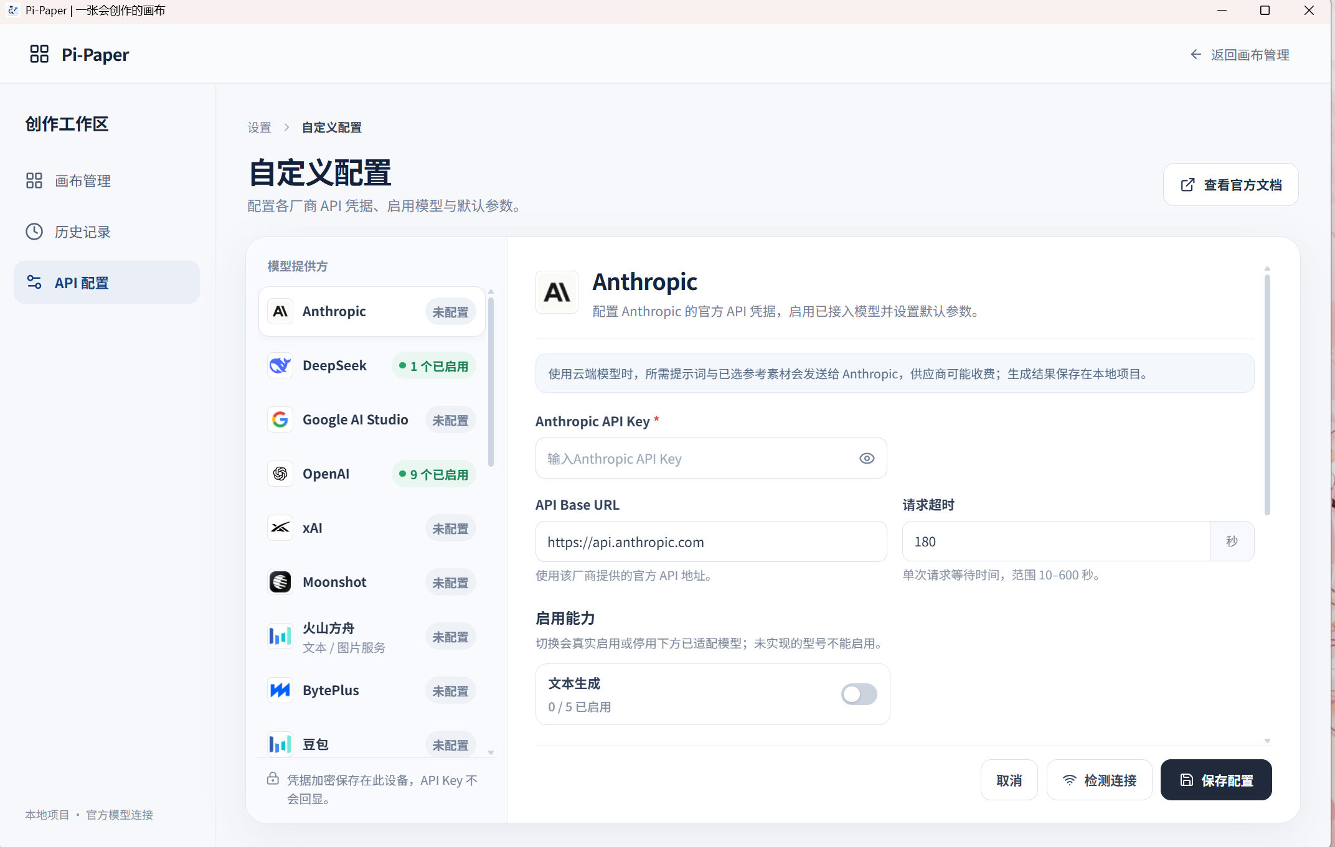The width and height of the screenshot is (1335, 847).
Task: Click the Pi-Paper grid logo icon
Action: [x=39, y=54]
